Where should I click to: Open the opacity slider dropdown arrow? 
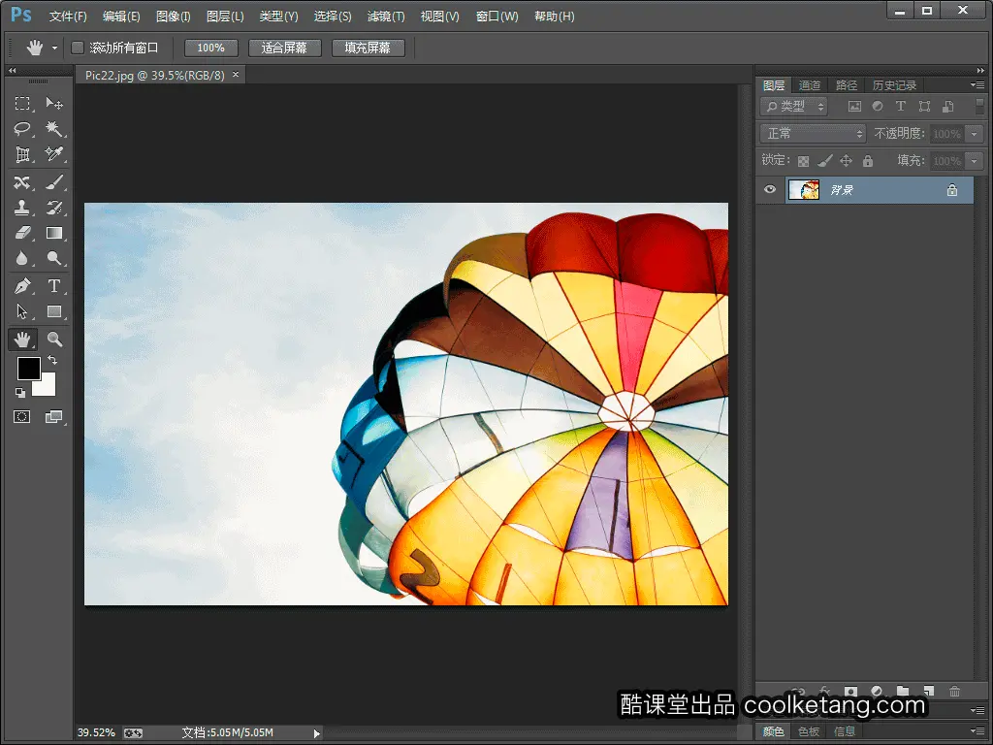[x=975, y=134]
